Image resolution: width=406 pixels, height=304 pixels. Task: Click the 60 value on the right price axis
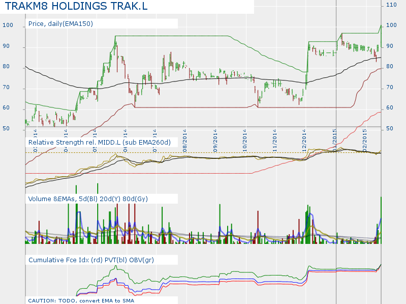pyautogui.click(x=390, y=107)
